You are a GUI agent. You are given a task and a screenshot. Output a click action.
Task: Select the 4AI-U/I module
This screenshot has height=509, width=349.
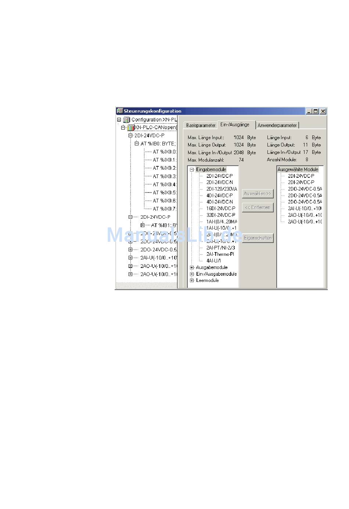pyautogui.click(x=213, y=261)
